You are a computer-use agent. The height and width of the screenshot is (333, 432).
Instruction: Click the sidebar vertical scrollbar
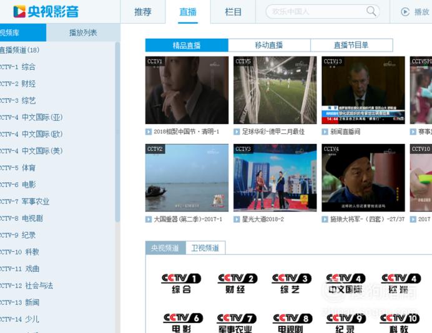coord(117,132)
